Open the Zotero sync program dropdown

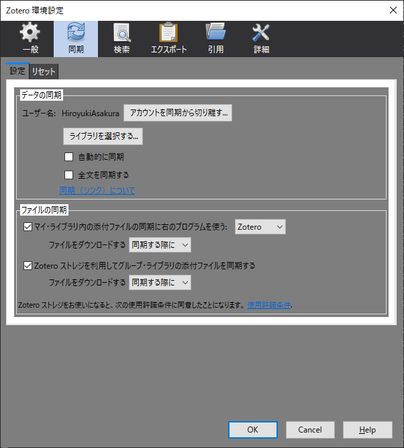tap(260, 227)
